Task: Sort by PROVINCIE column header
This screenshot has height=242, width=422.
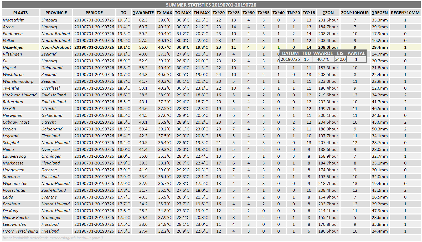Action: (x=56, y=13)
